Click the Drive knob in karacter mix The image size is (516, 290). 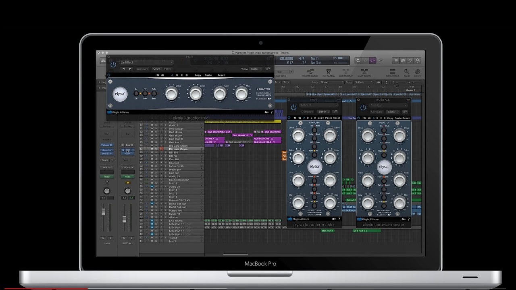[x=171, y=94]
